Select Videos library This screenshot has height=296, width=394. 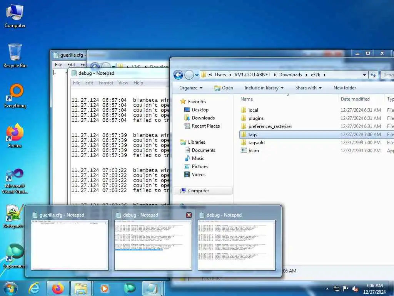[x=199, y=175]
